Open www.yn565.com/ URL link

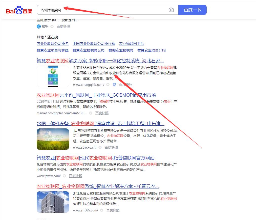click(86, 210)
